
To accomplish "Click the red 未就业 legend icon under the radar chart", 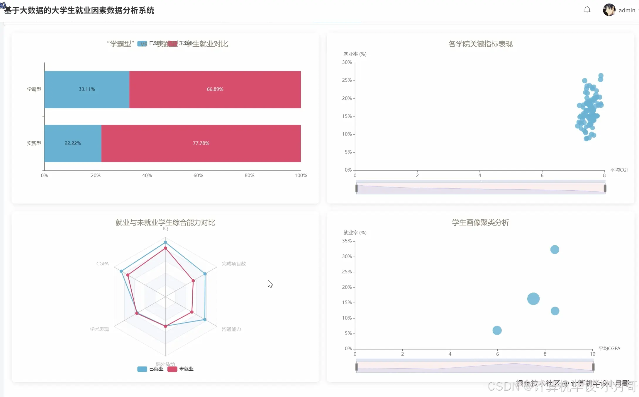I will (x=172, y=369).
